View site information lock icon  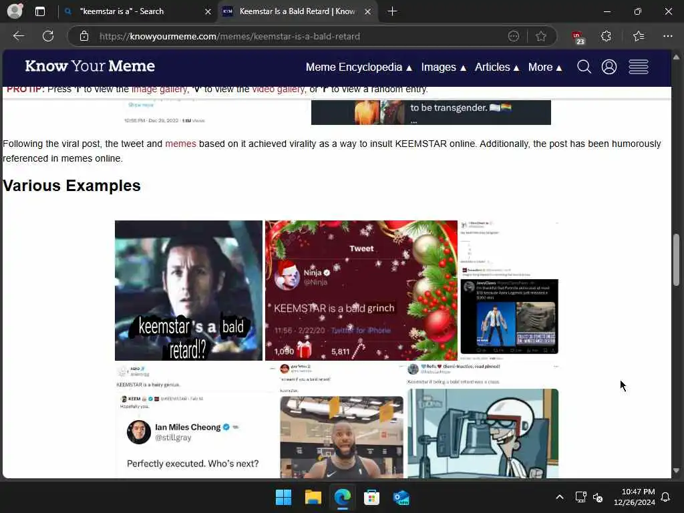84,36
